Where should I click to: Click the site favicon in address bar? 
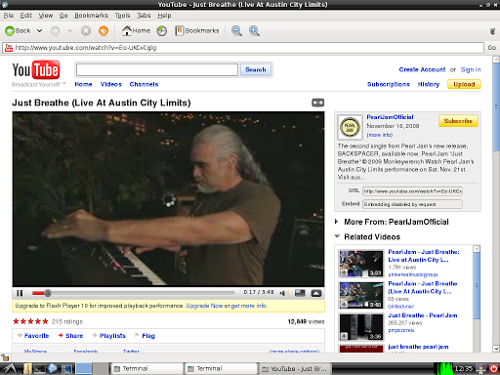9,48
